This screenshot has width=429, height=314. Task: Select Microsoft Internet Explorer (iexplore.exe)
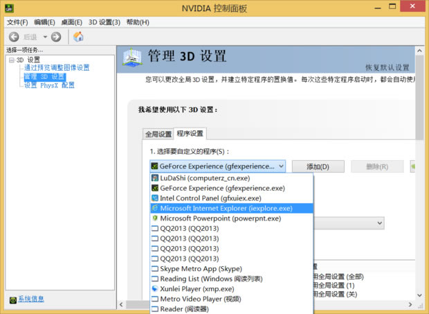pyautogui.click(x=232, y=208)
